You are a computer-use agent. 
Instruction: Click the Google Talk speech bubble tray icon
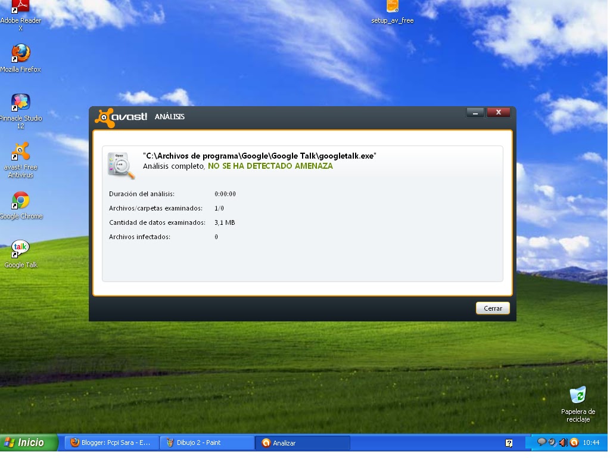click(541, 442)
